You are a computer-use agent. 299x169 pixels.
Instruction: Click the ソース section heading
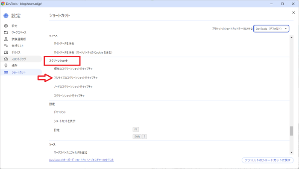[x=52, y=145]
